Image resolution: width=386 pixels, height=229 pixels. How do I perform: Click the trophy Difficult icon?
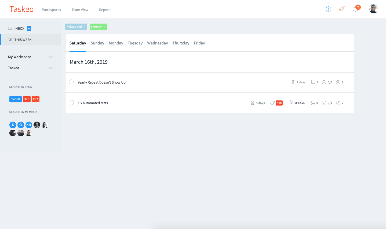click(x=291, y=102)
